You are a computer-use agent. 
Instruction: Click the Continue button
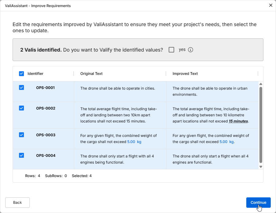pyautogui.click(x=258, y=203)
